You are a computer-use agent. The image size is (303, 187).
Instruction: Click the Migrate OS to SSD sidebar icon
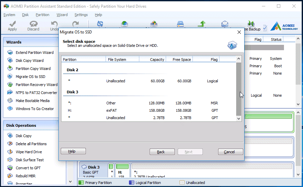[x=10, y=77]
